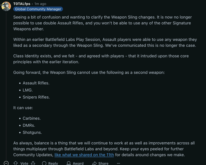Click the "Carbines." bullet item text
206x165 pixels.
click(32, 118)
